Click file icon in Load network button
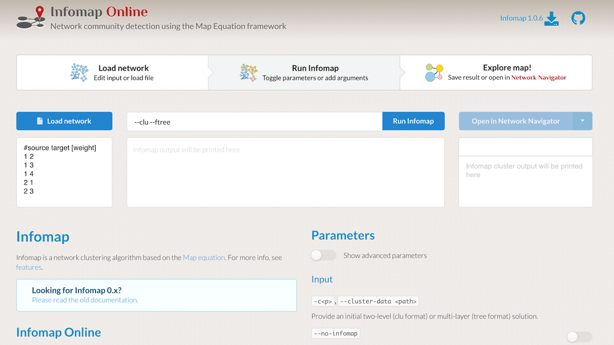Screen dimensions: 614x345 [x=40, y=121]
